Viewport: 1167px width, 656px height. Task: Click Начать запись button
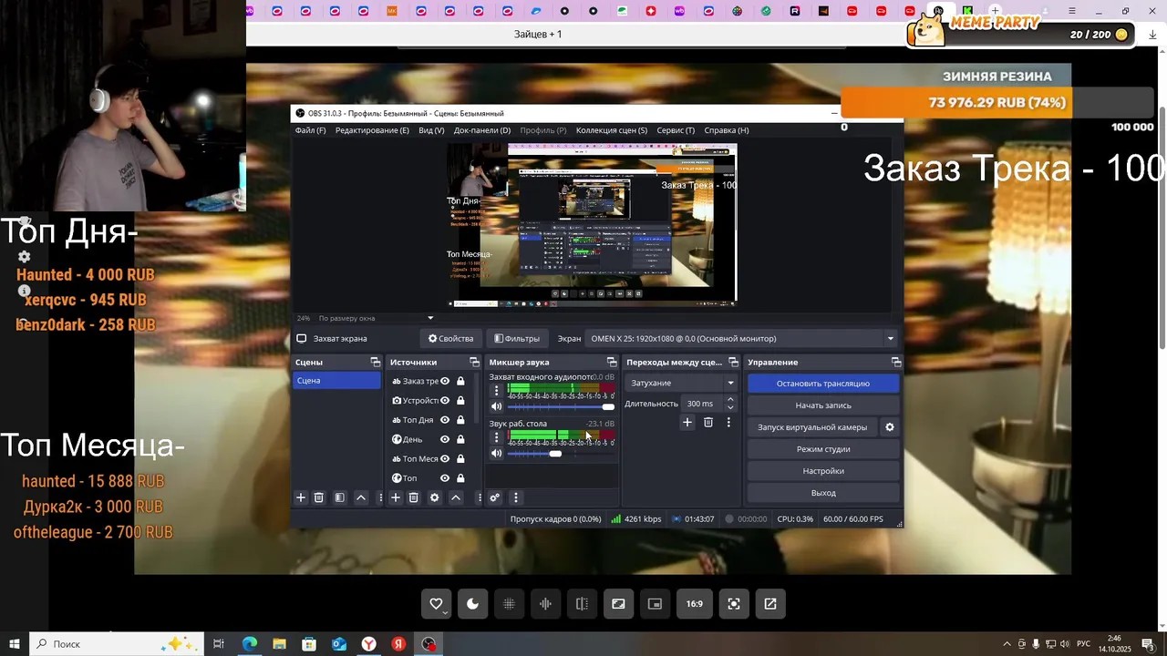[x=823, y=405]
